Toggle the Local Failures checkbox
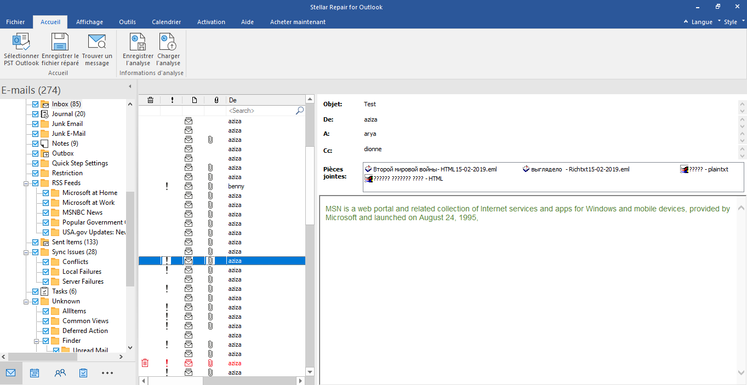This screenshot has height=385, width=747. point(46,272)
